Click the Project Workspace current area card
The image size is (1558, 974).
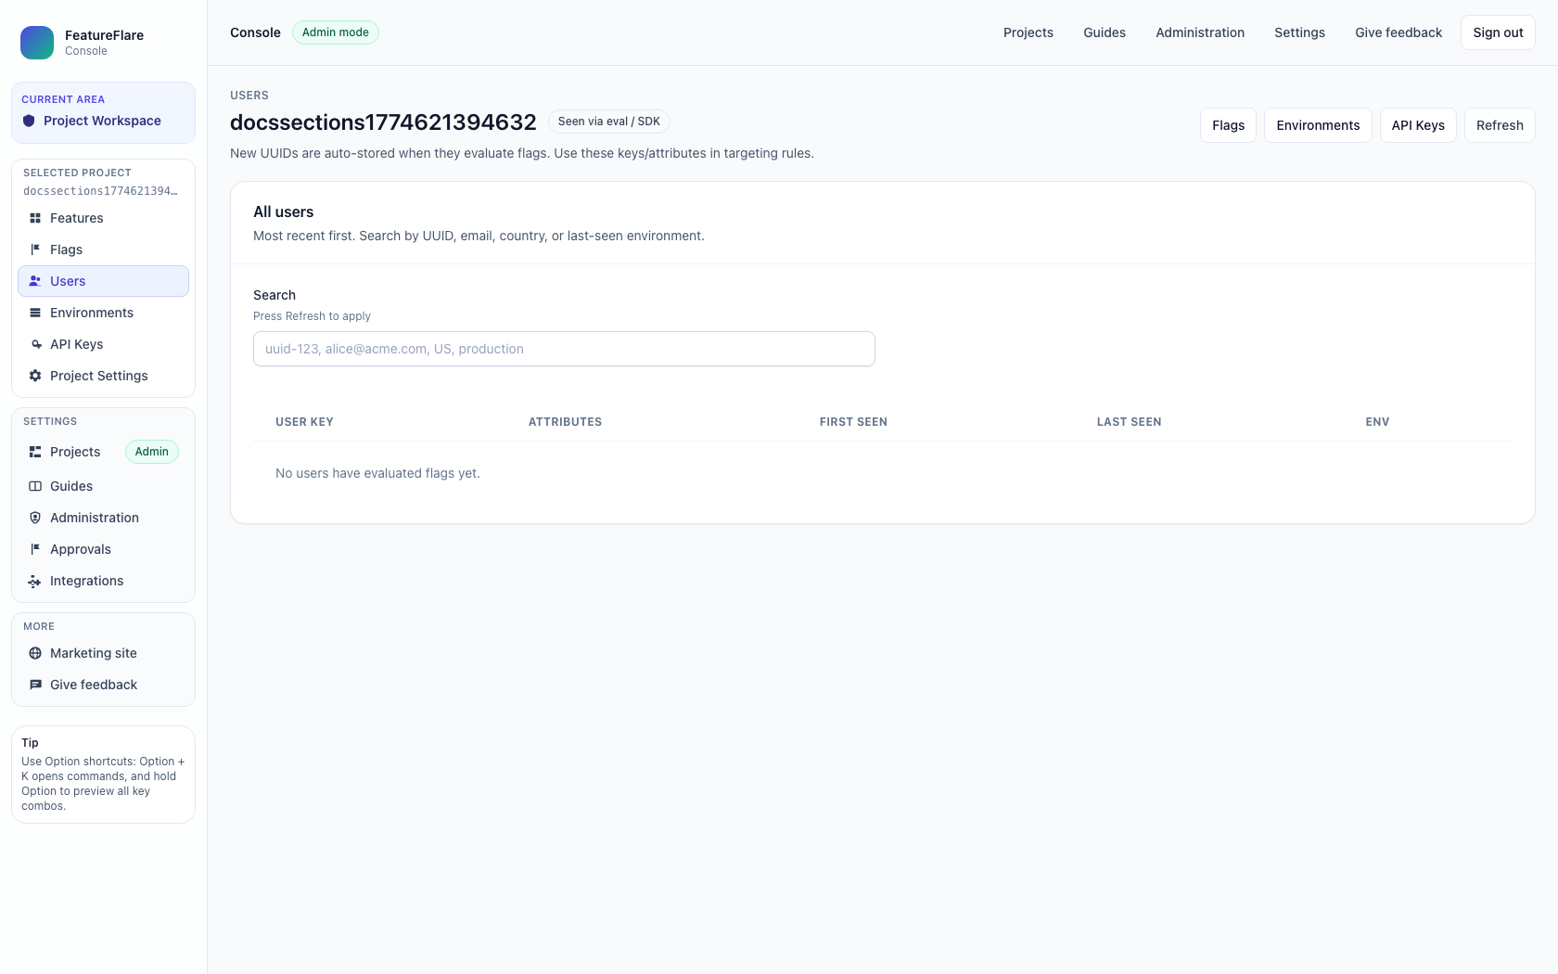103,112
